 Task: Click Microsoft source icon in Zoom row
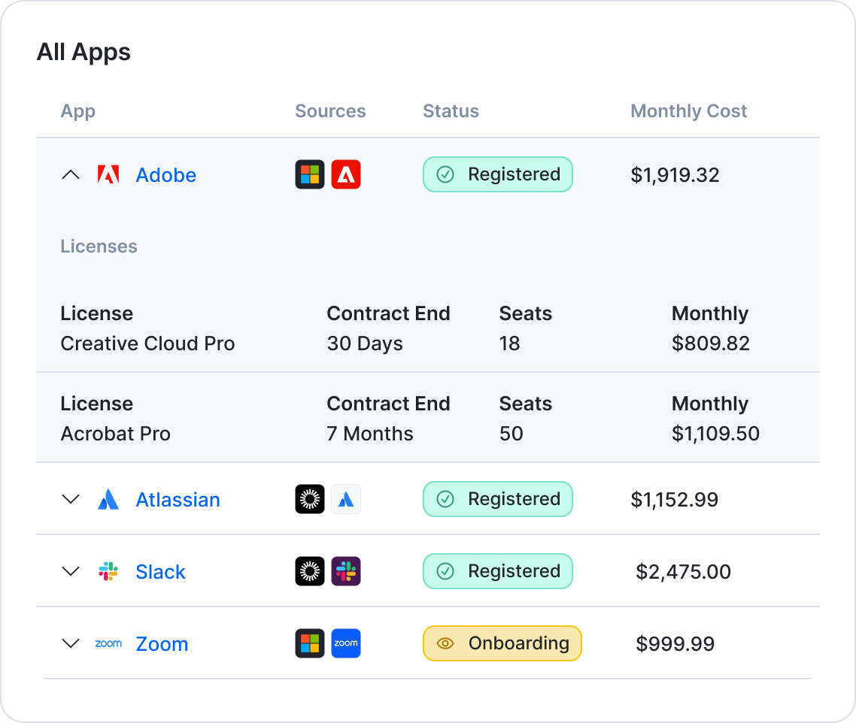coord(310,643)
